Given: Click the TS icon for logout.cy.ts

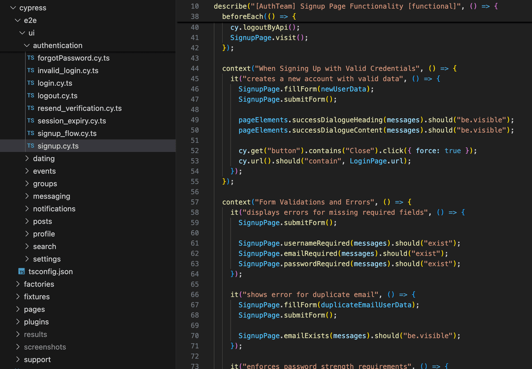Looking at the screenshot, I should 31,96.
